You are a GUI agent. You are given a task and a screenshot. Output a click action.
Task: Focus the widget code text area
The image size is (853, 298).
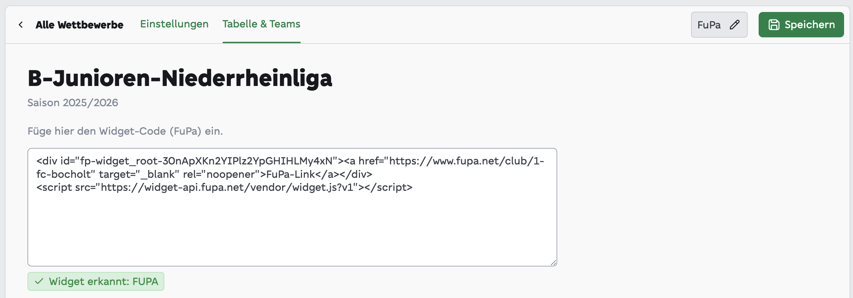[x=292, y=207]
